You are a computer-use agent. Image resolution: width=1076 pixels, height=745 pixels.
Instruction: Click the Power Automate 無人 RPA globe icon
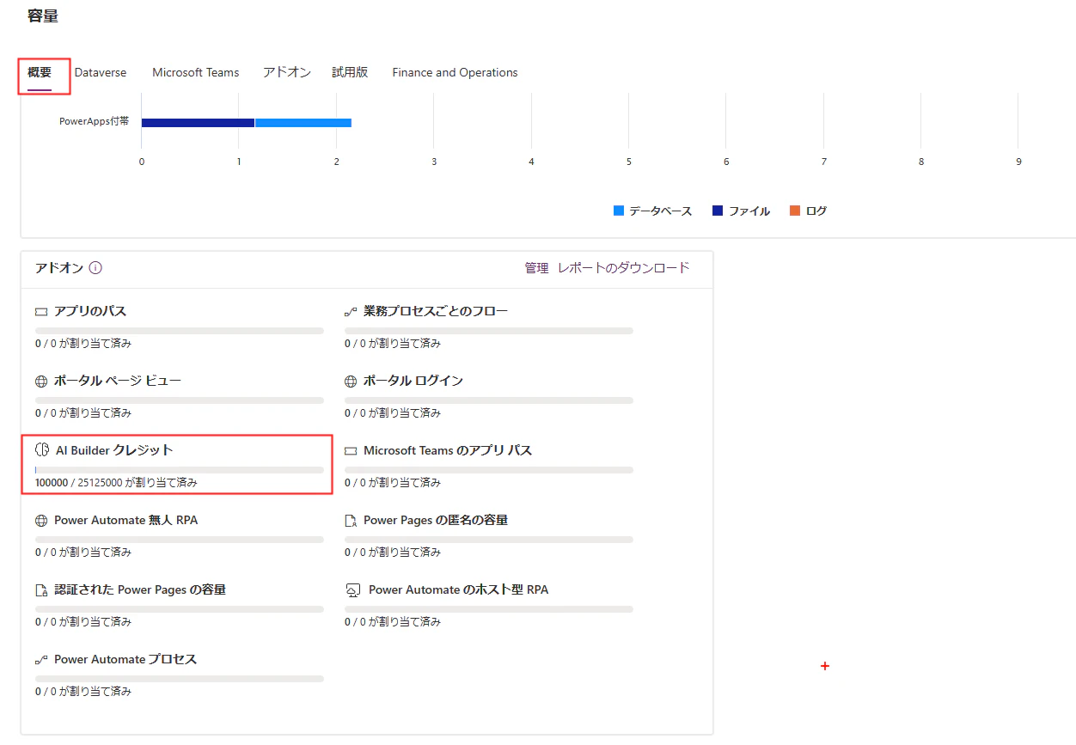(x=41, y=521)
